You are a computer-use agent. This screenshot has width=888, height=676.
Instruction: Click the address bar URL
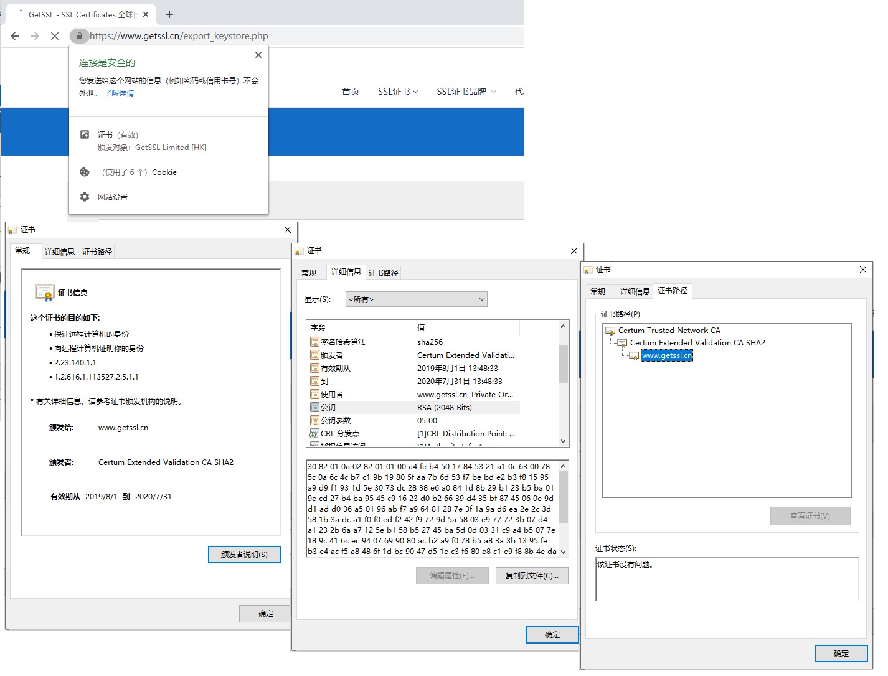coord(179,36)
